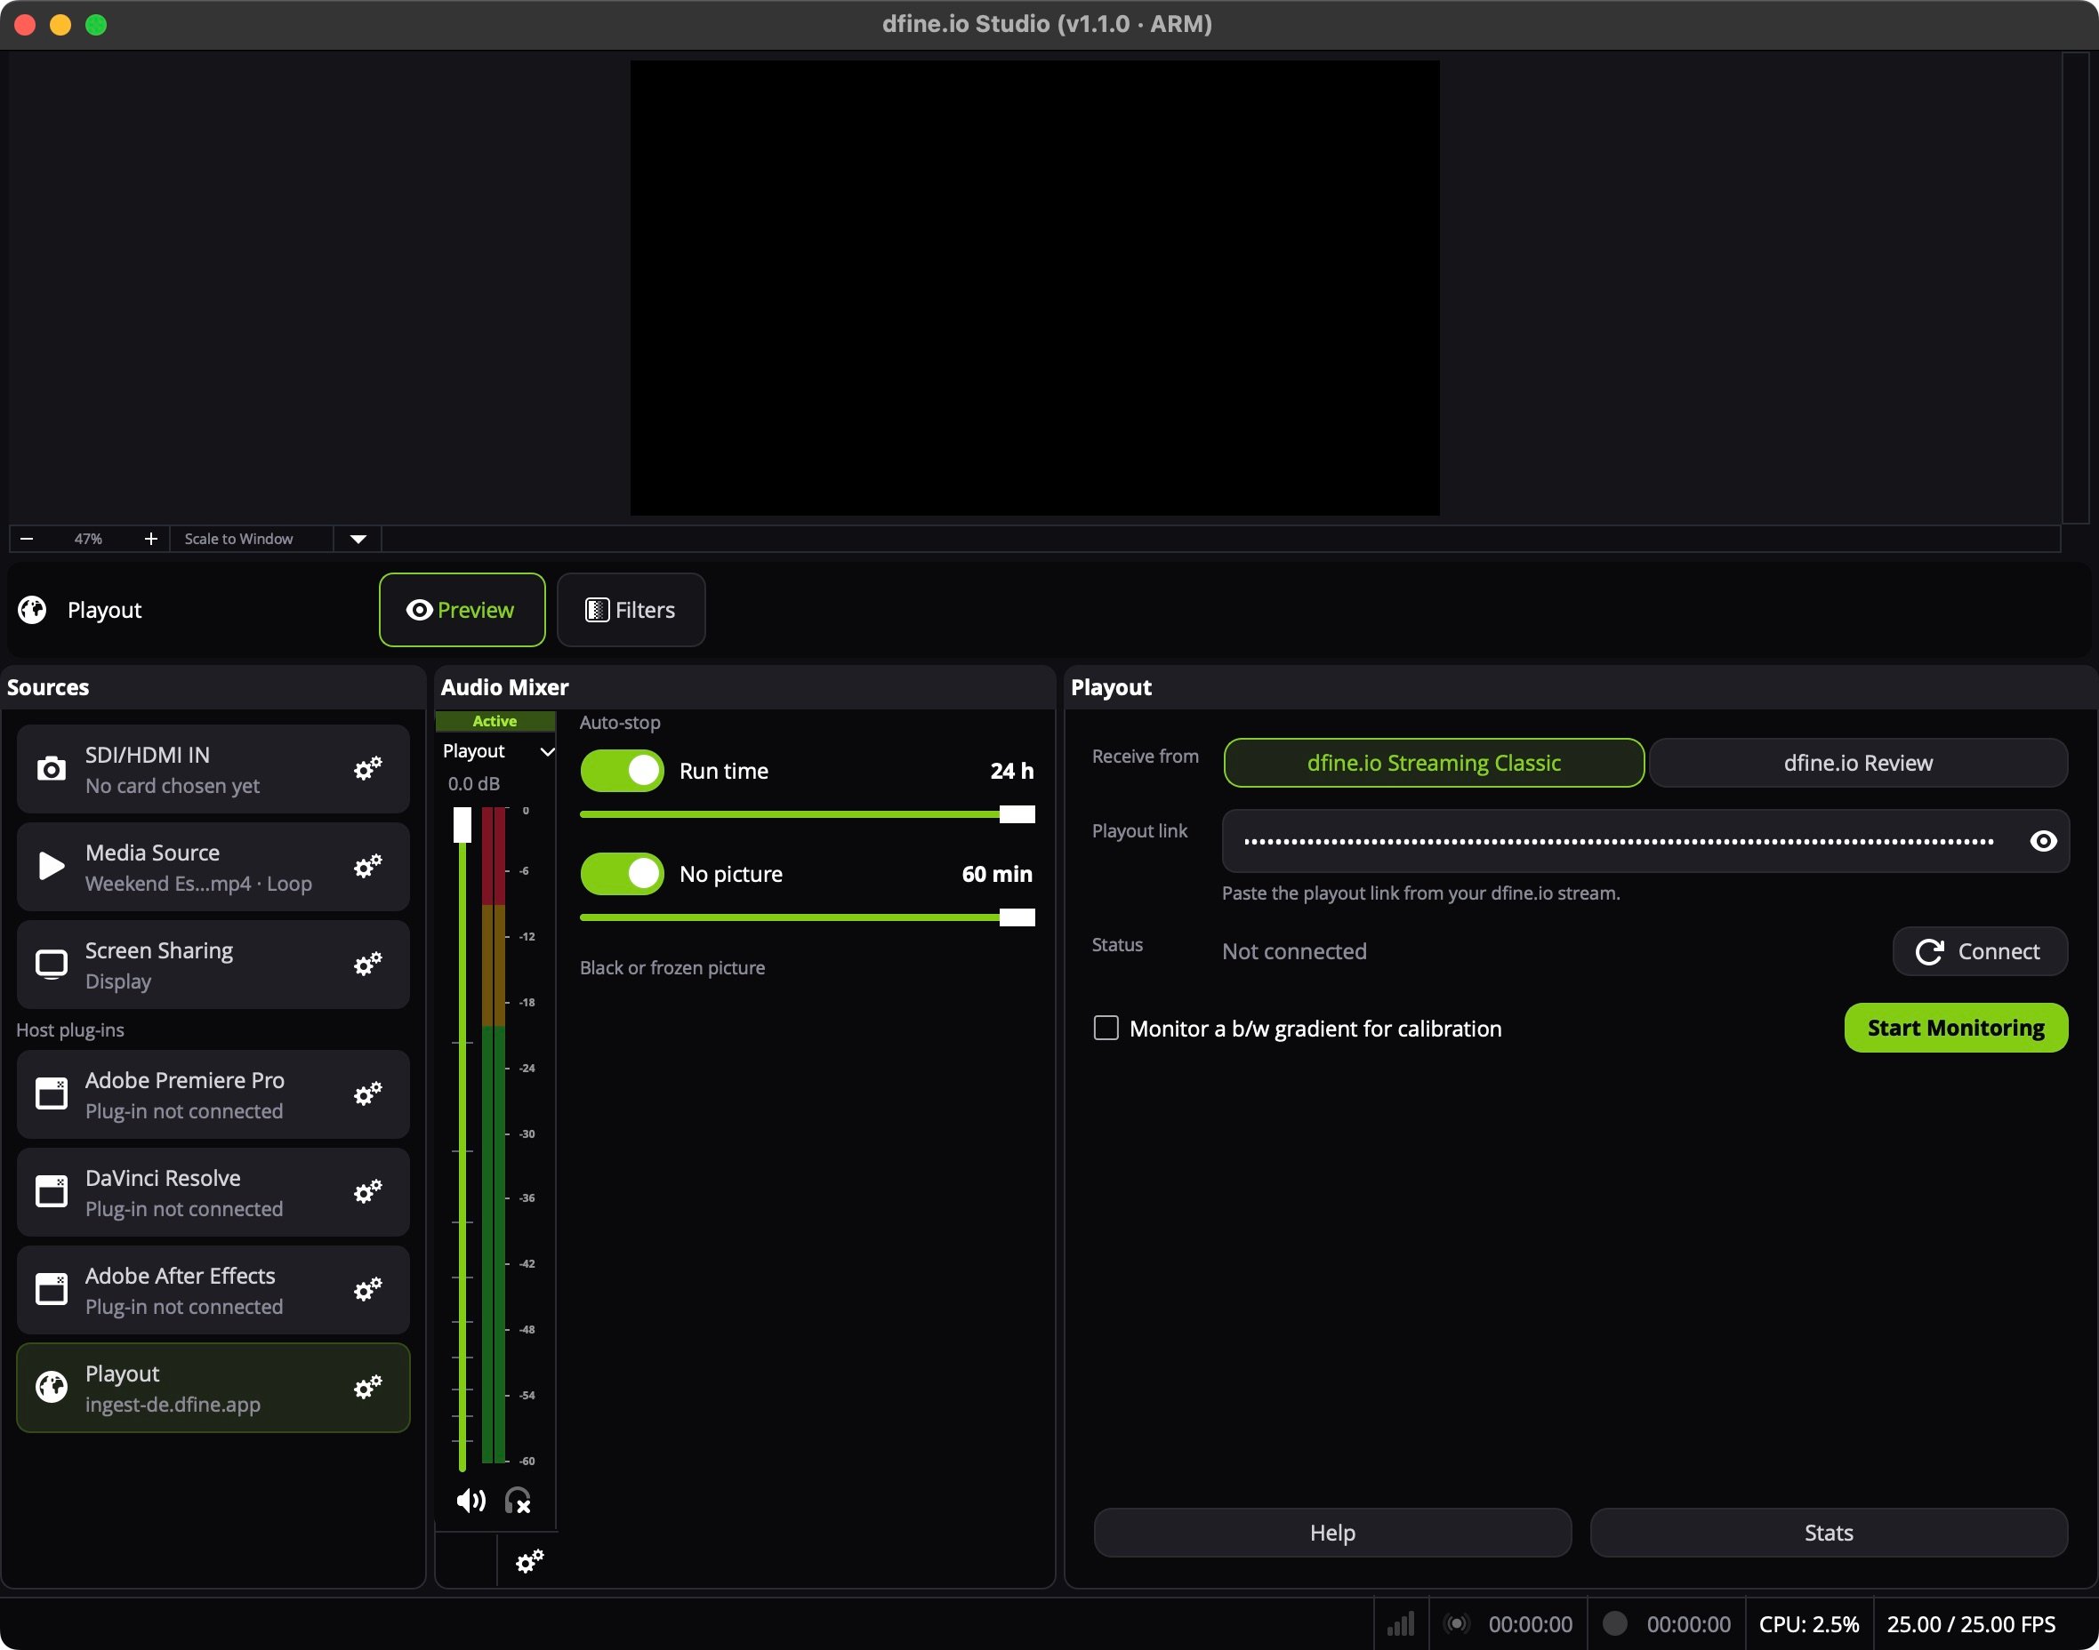The height and width of the screenshot is (1650, 2099).
Task: Click the camera icon of SDI/HDMI IN
Action: pos(52,769)
